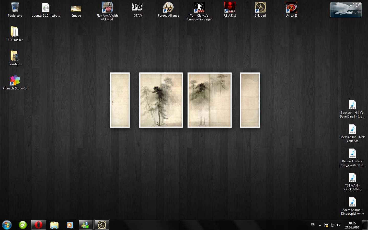Image resolution: width=368 pixels, height=230 pixels.
Task: Select the ubuntu-9.10-netbook disc image file
Action: coord(46,10)
